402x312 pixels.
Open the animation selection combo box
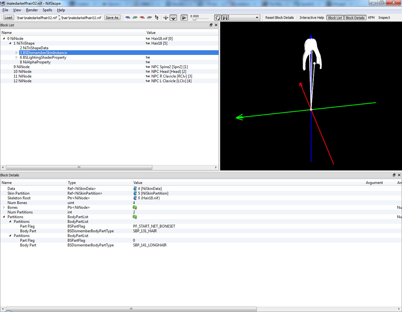pyautogui.click(x=245, y=18)
